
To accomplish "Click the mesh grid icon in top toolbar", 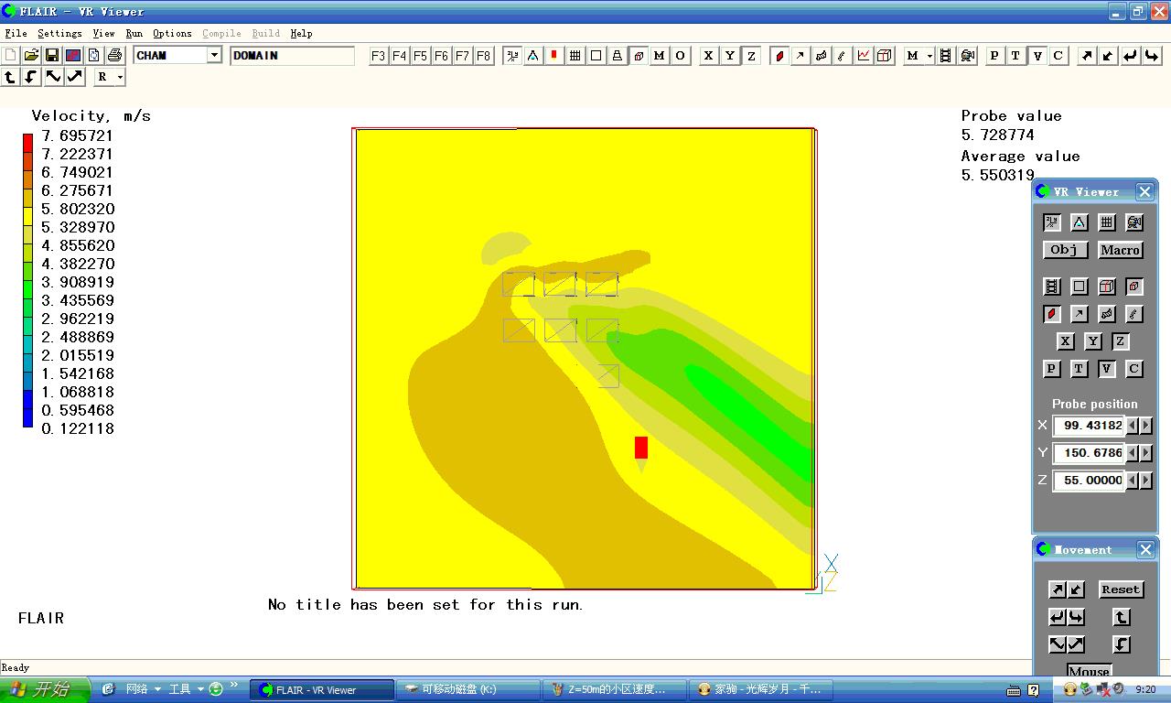I will click(x=575, y=56).
